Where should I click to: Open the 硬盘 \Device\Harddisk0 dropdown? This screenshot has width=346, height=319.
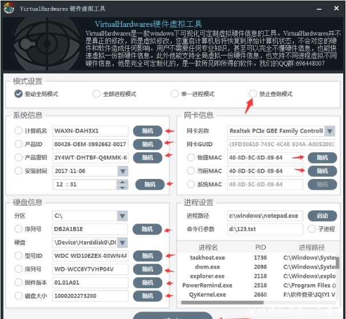coord(122,242)
